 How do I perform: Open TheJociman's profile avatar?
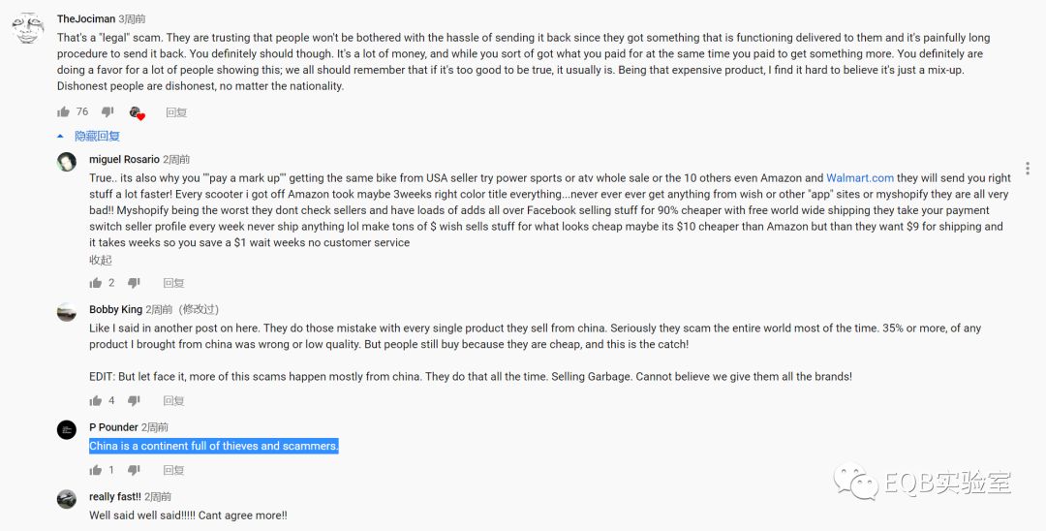pos(28,28)
